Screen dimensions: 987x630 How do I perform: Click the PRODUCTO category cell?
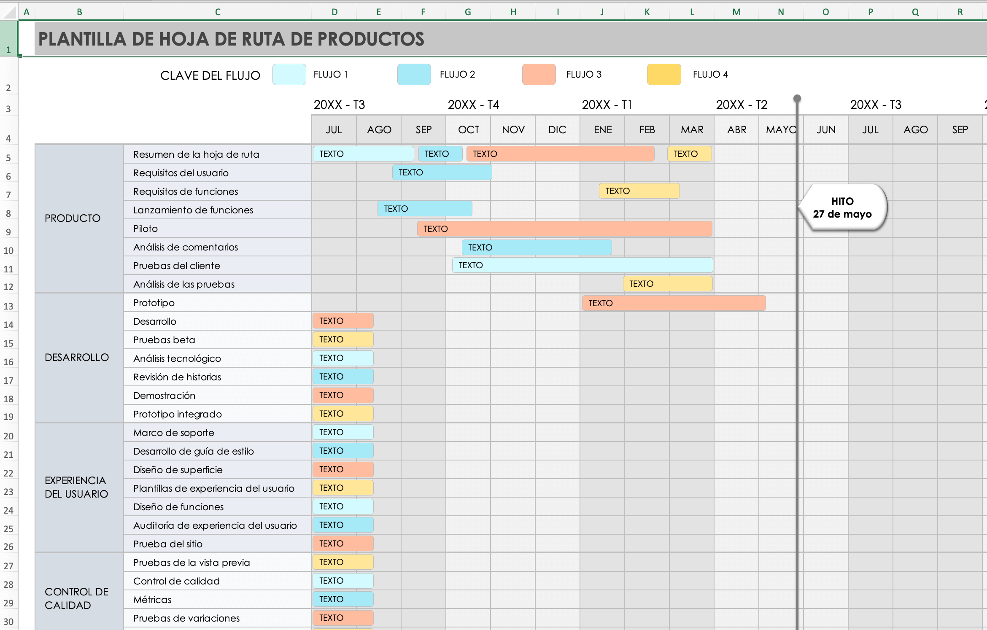pyautogui.click(x=79, y=218)
